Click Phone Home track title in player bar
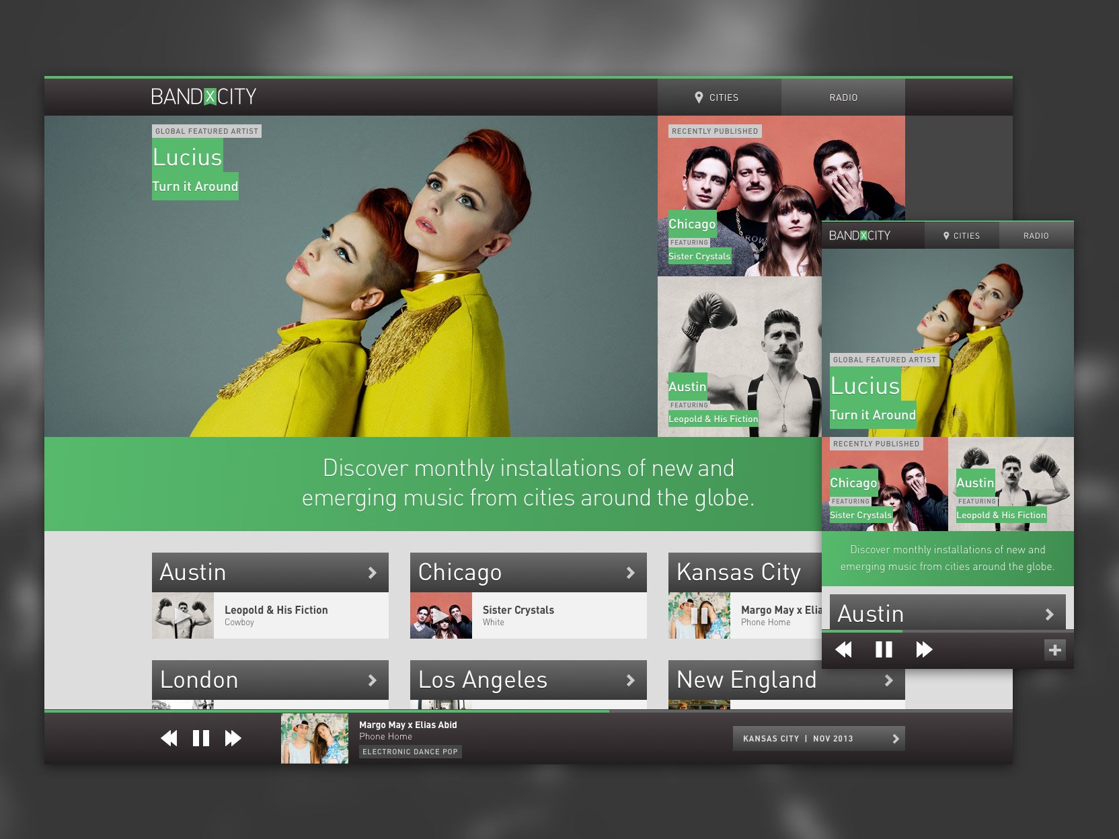Image resolution: width=1119 pixels, height=839 pixels. [386, 737]
